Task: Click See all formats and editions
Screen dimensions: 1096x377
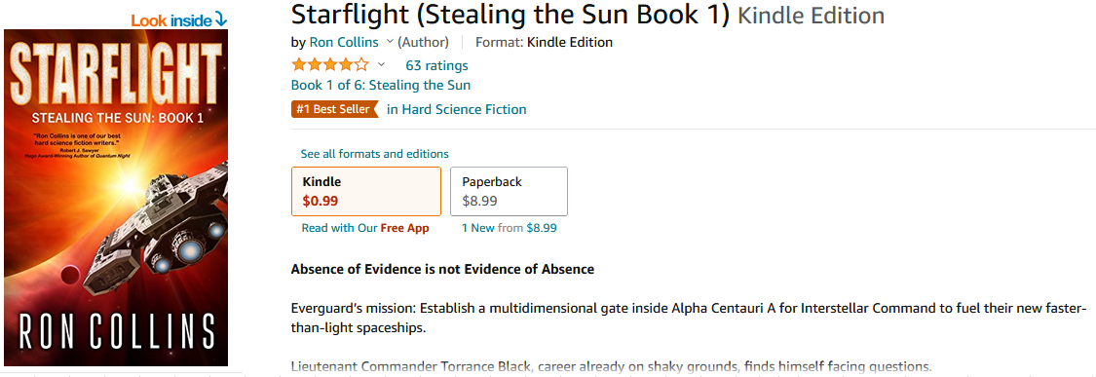Action: [x=375, y=154]
